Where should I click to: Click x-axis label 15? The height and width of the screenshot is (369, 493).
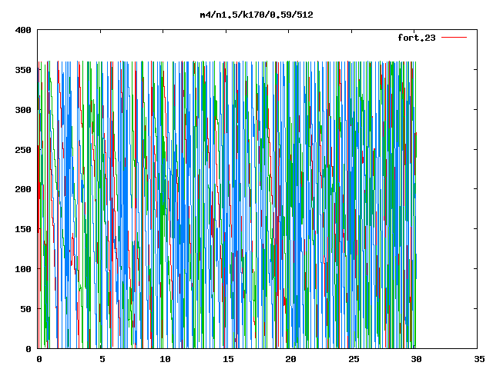coord(228,359)
